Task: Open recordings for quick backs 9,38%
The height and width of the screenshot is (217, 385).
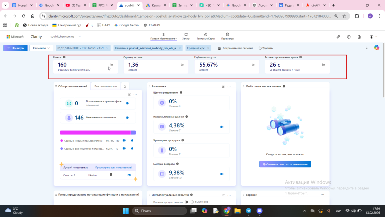Action: click(x=222, y=174)
